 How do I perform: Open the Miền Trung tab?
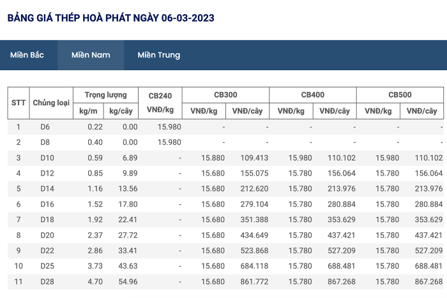(x=159, y=55)
